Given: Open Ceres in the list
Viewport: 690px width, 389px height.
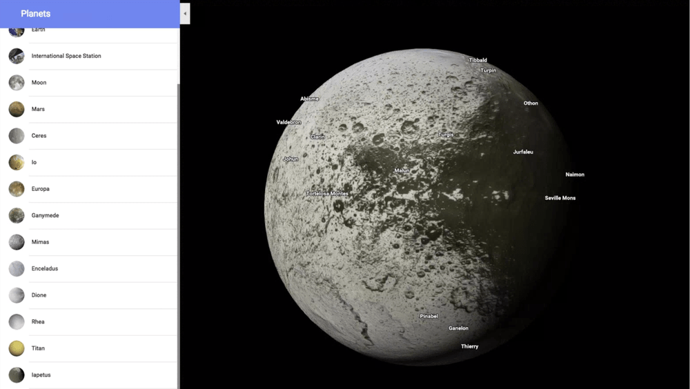Looking at the screenshot, I should 39,136.
